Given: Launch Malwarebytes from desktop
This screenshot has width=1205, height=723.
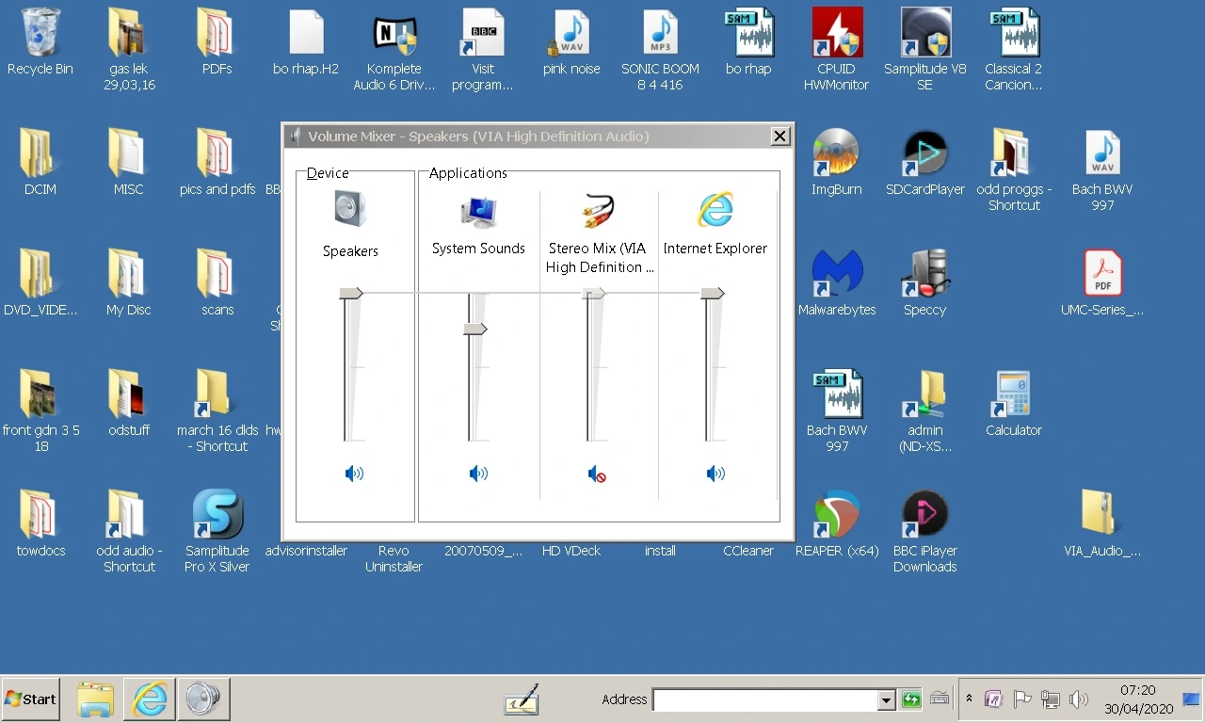Looking at the screenshot, I should pos(836,273).
